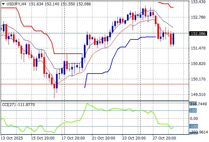Select the 216.7449 CCI scale value

point(198,104)
